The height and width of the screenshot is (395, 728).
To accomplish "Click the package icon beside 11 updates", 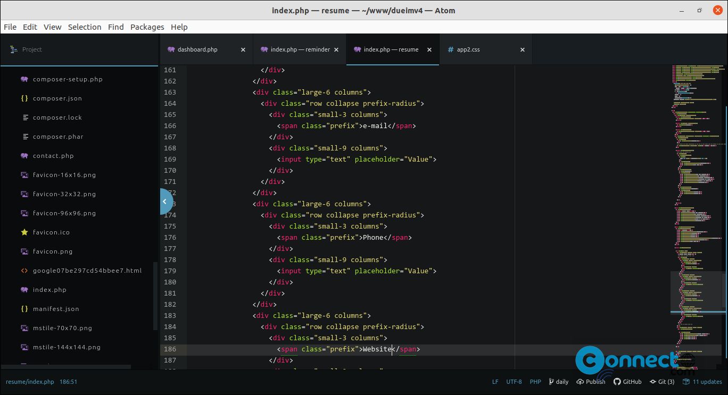I will point(686,381).
